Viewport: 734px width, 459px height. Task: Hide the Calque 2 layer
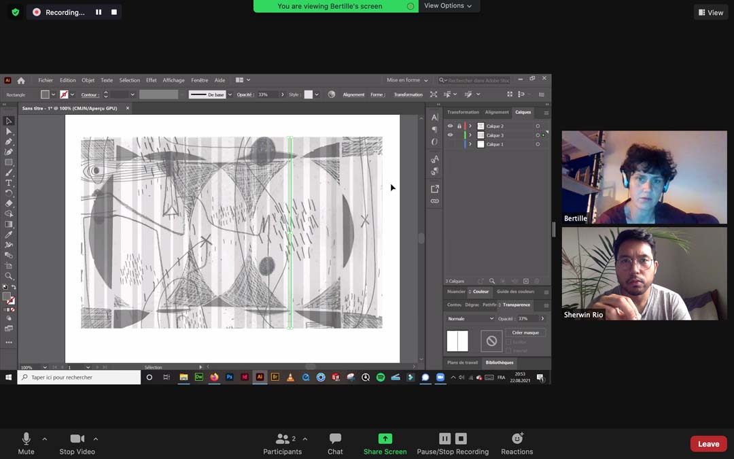(x=450, y=126)
